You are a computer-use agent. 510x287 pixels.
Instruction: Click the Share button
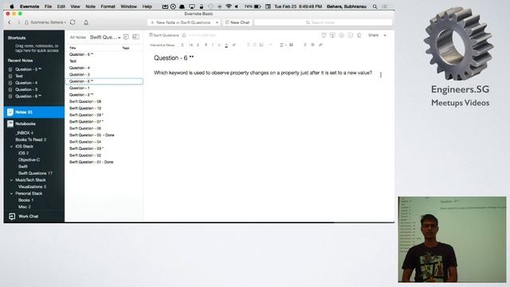(373, 35)
